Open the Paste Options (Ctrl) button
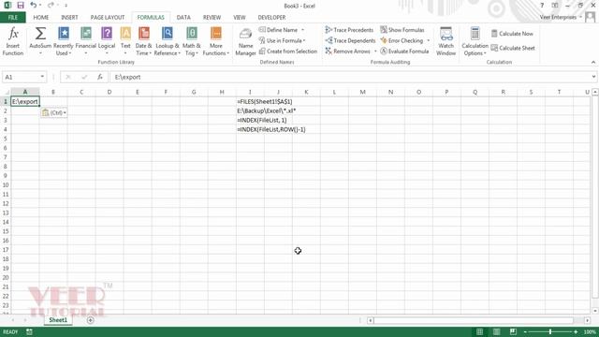599x337 pixels. [54, 112]
